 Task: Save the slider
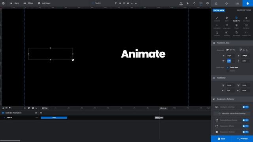click(x=221, y=138)
